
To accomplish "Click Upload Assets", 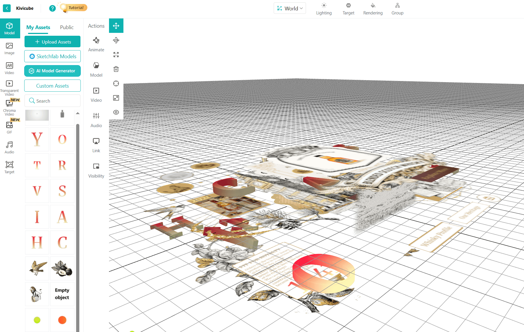I will coord(52,42).
